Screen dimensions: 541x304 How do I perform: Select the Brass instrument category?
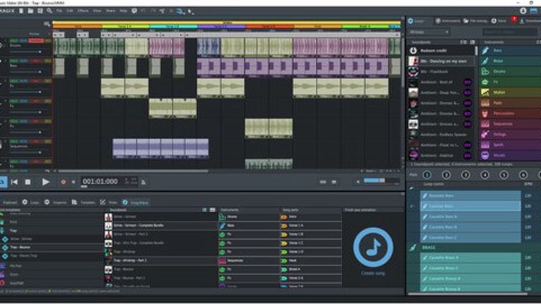click(x=511, y=61)
